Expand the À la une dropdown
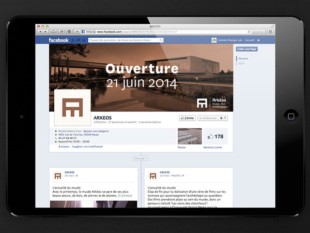The width and height of the screenshot is (310, 233). (141, 158)
